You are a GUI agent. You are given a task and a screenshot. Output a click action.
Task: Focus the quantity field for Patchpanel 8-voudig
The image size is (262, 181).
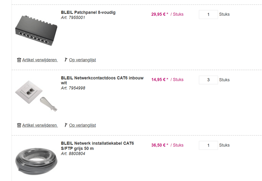[x=208, y=14]
